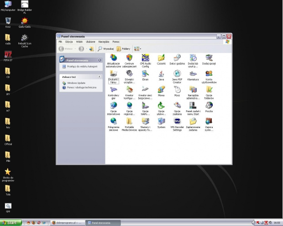Open VP6 Decoder Settings icon
The width and height of the screenshot is (283, 226).
177,124
